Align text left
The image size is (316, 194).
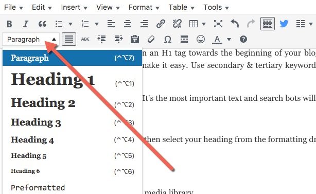pyautogui.click(x=111, y=24)
